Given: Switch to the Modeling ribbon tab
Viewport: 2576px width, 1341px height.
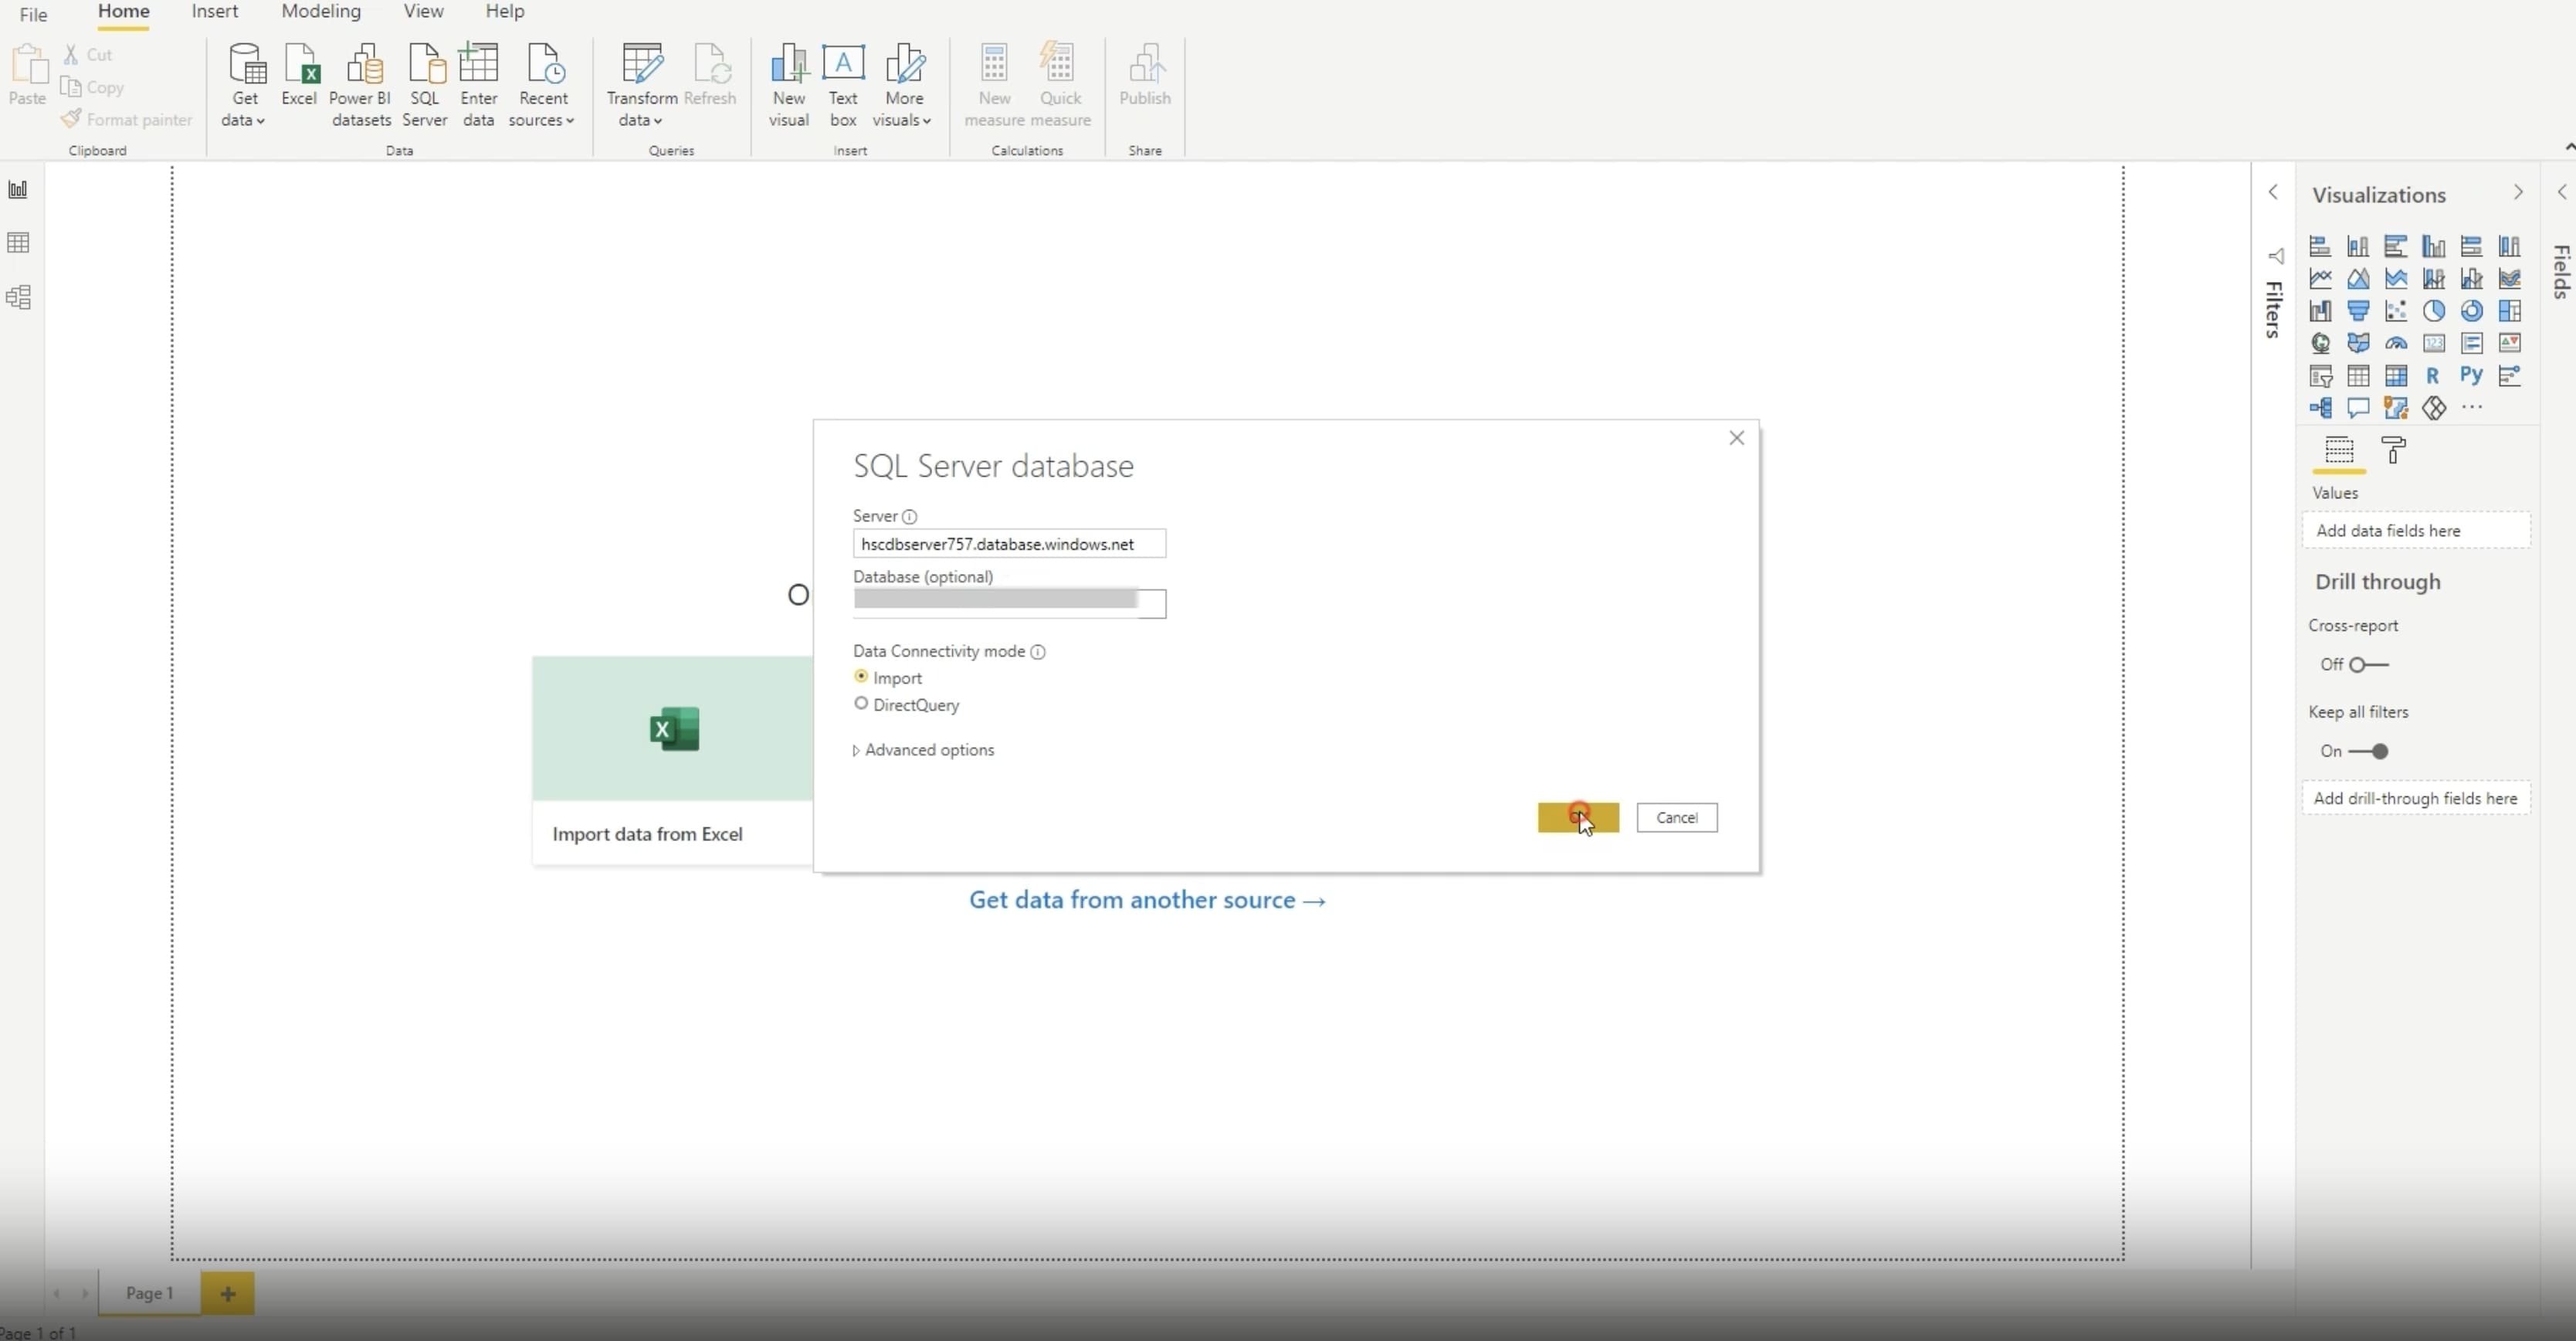Looking at the screenshot, I should pos(321,11).
